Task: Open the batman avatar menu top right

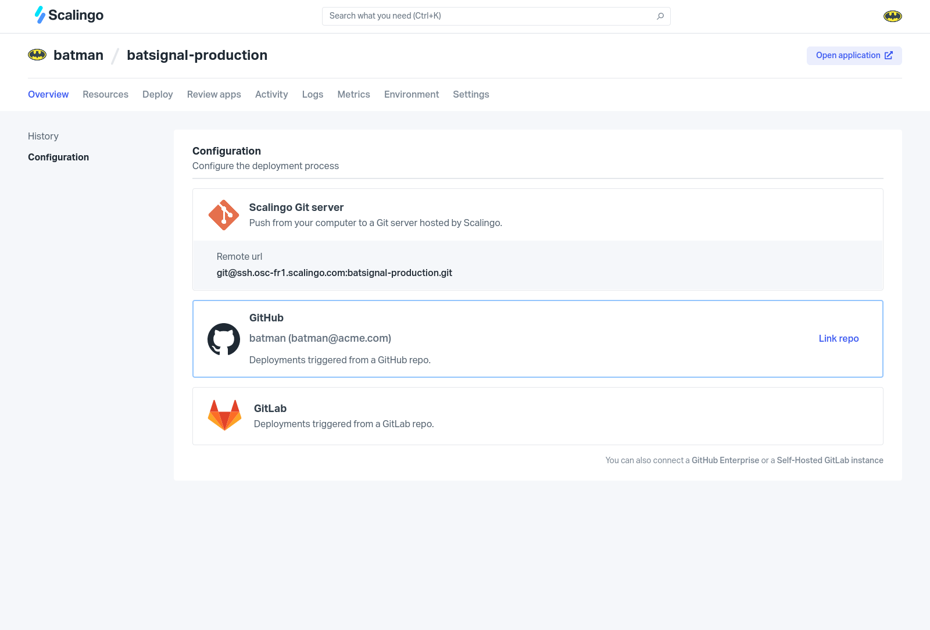Action: [893, 16]
